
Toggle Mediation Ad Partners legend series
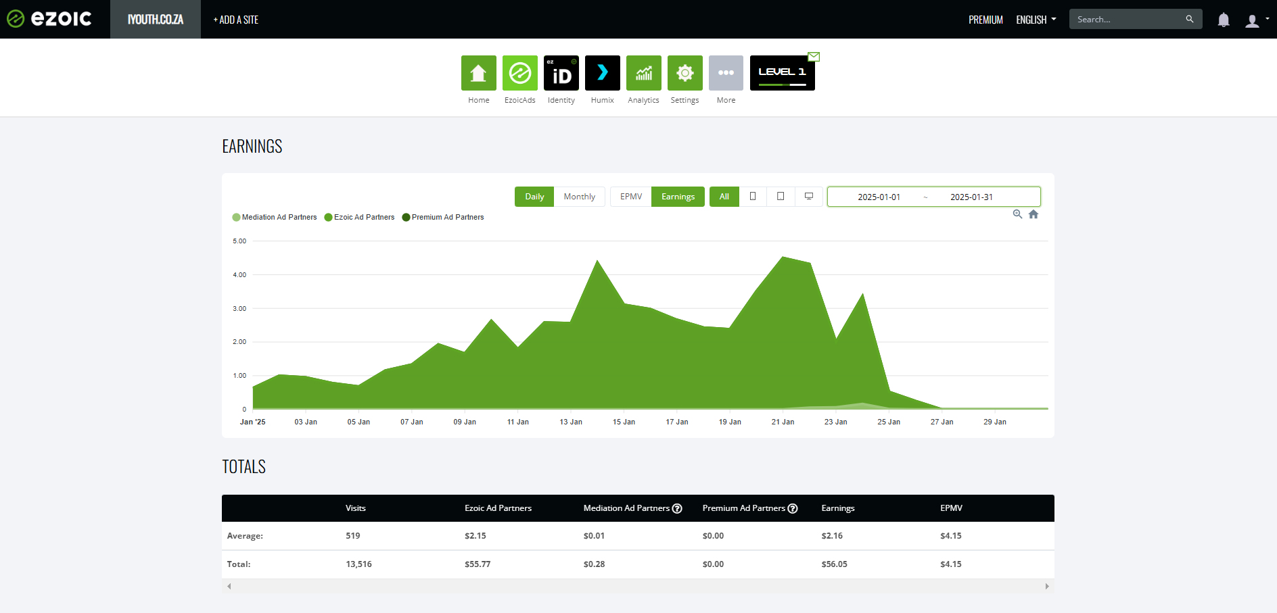(x=275, y=217)
